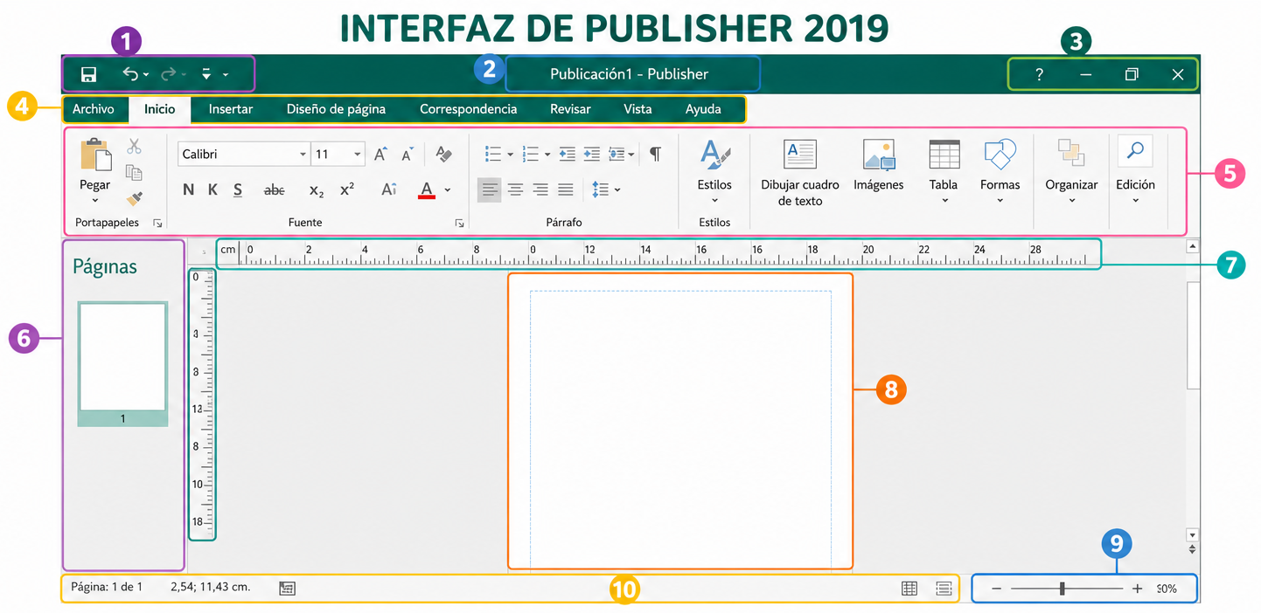Viewport: 1261px width, 613px height.
Task: Open the Imágenes picture tool
Action: coord(879,155)
